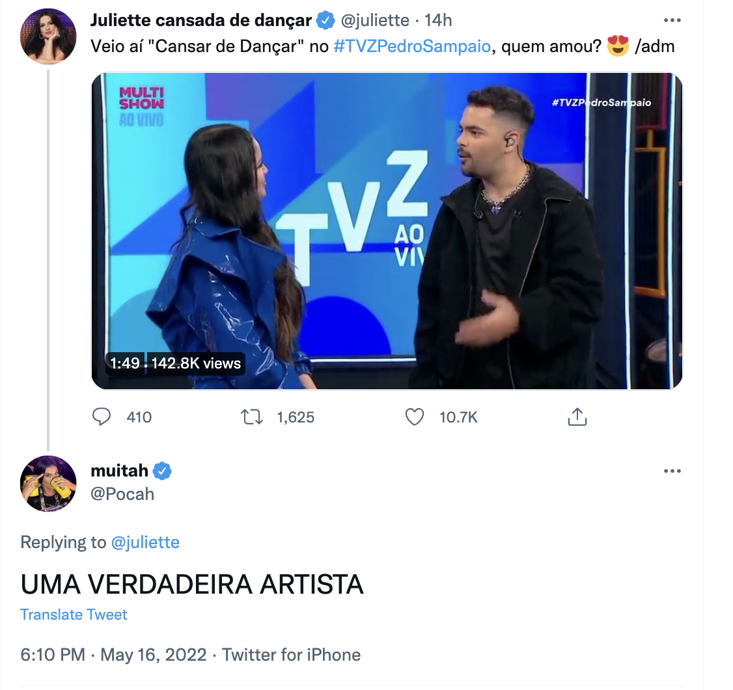This screenshot has width=733, height=690.
Task: Play the TVZ video thumbnail
Action: click(x=387, y=231)
